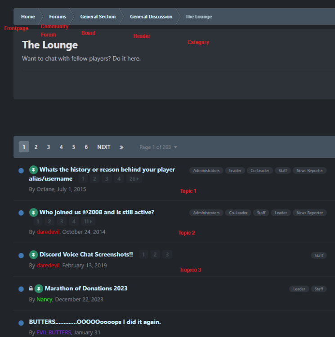Click unread dot for Marathon of Donations
The height and width of the screenshot is (337, 335).
(x=21, y=289)
